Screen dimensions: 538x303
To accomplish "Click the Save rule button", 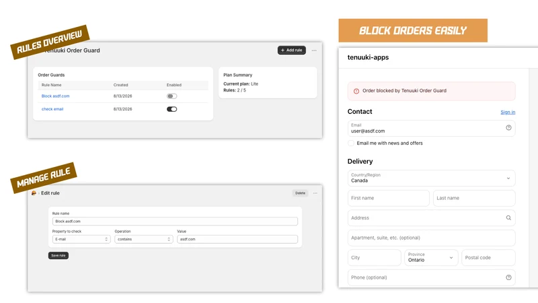I will point(59,255).
